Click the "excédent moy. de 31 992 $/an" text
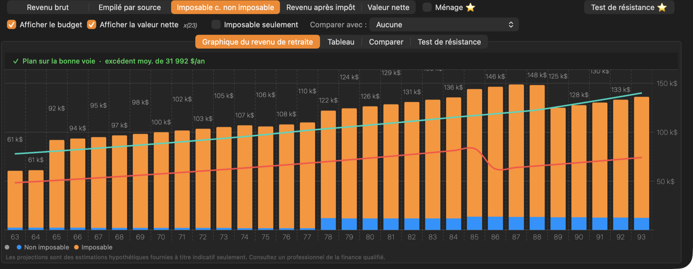Viewport: 693px width, 269px height. tap(155, 61)
